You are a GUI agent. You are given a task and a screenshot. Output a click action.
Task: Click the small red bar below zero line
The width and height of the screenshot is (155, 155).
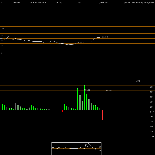(x=62, y=111)
